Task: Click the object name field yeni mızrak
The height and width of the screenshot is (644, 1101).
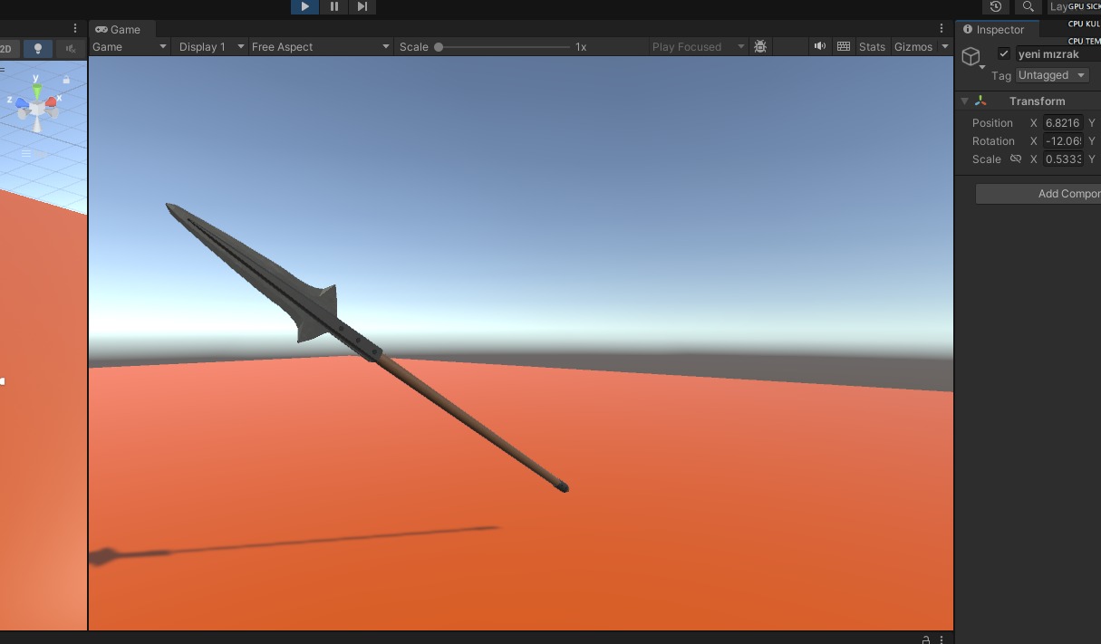Action: (x=1058, y=53)
